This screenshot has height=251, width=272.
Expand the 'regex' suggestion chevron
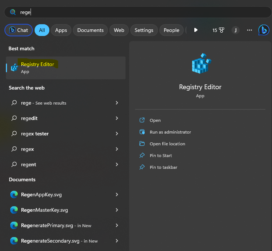(117, 149)
